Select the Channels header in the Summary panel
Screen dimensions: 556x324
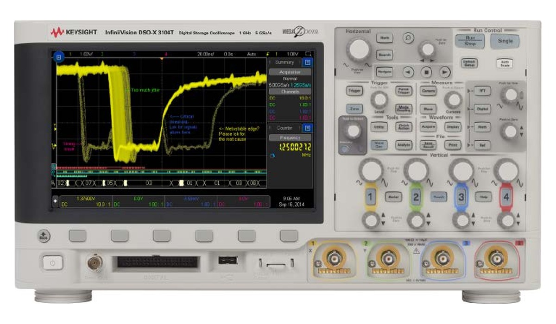(290, 91)
